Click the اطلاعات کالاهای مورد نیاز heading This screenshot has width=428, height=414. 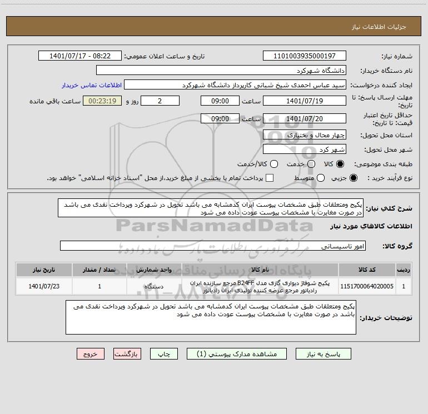(x=371, y=226)
